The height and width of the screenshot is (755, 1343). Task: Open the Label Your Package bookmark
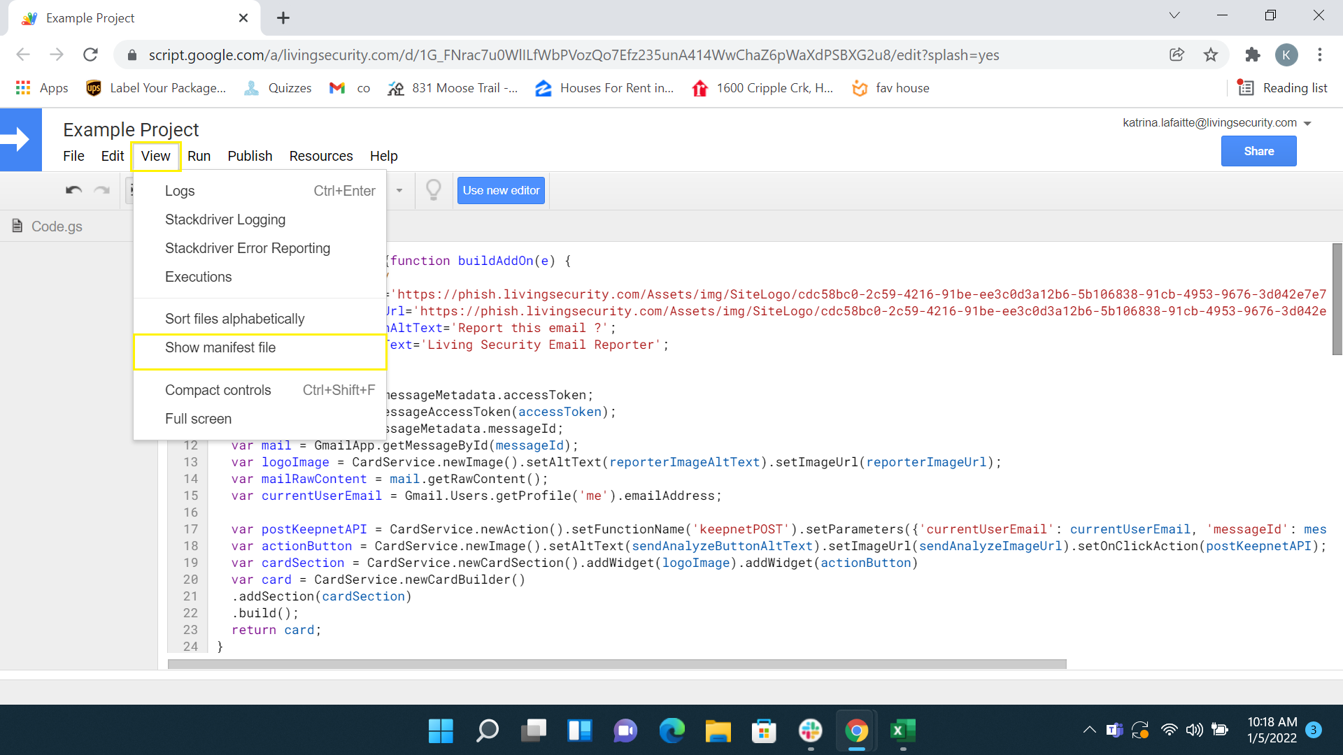tap(156, 88)
